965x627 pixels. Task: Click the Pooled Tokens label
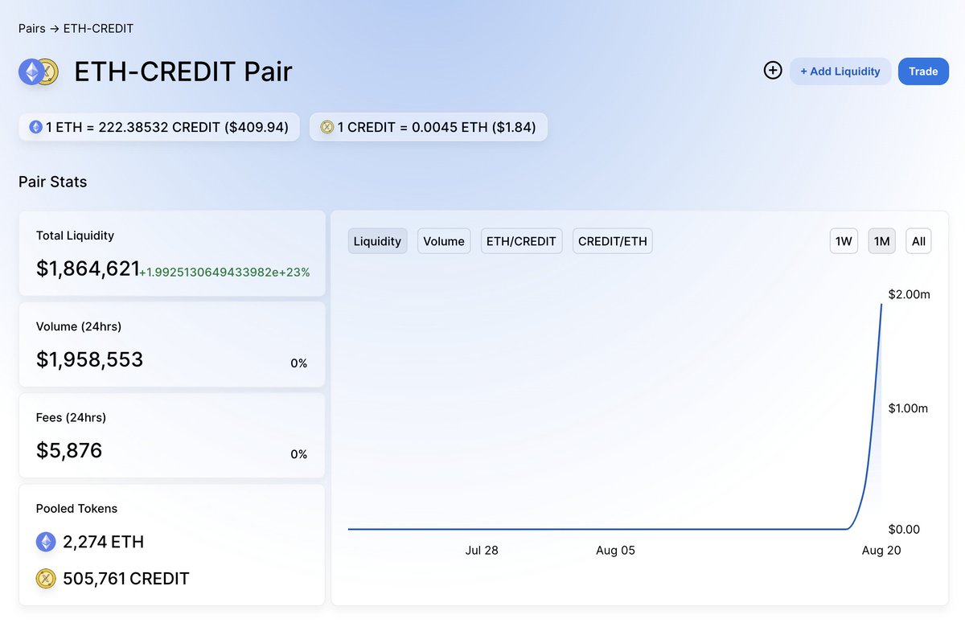[x=76, y=509]
